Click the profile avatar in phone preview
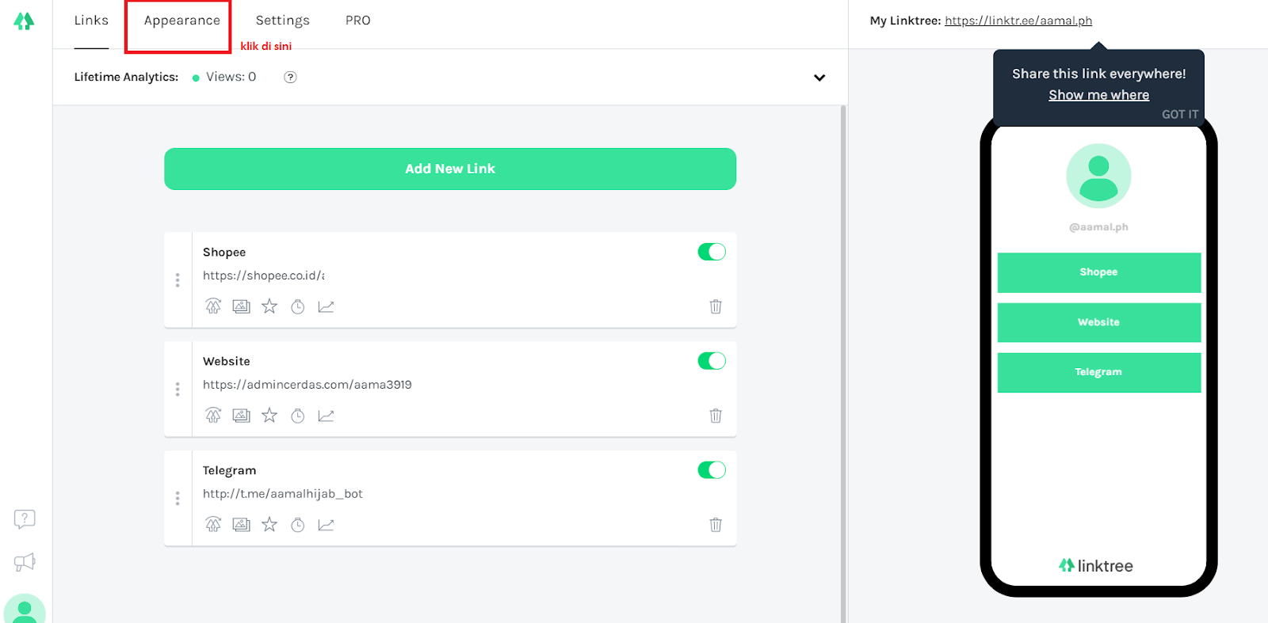The height and width of the screenshot is (623, 1268). [x=1098, y=176]
